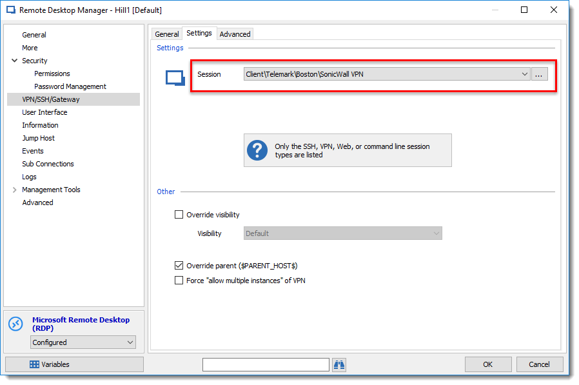
Task: Select Events in the sidebar
Action: click(33, 151)
